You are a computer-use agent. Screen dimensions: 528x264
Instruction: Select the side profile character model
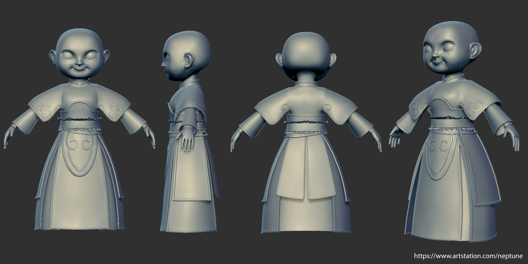(x=188, y=132)
